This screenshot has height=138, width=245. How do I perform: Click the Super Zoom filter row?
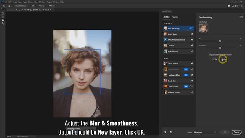(x=178, y=34)
